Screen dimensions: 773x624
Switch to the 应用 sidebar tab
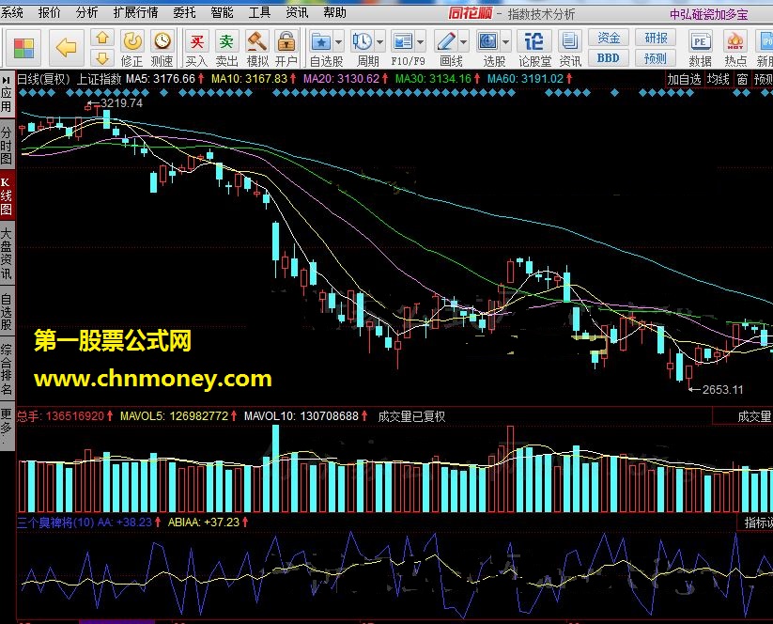[x=7, y=94]
